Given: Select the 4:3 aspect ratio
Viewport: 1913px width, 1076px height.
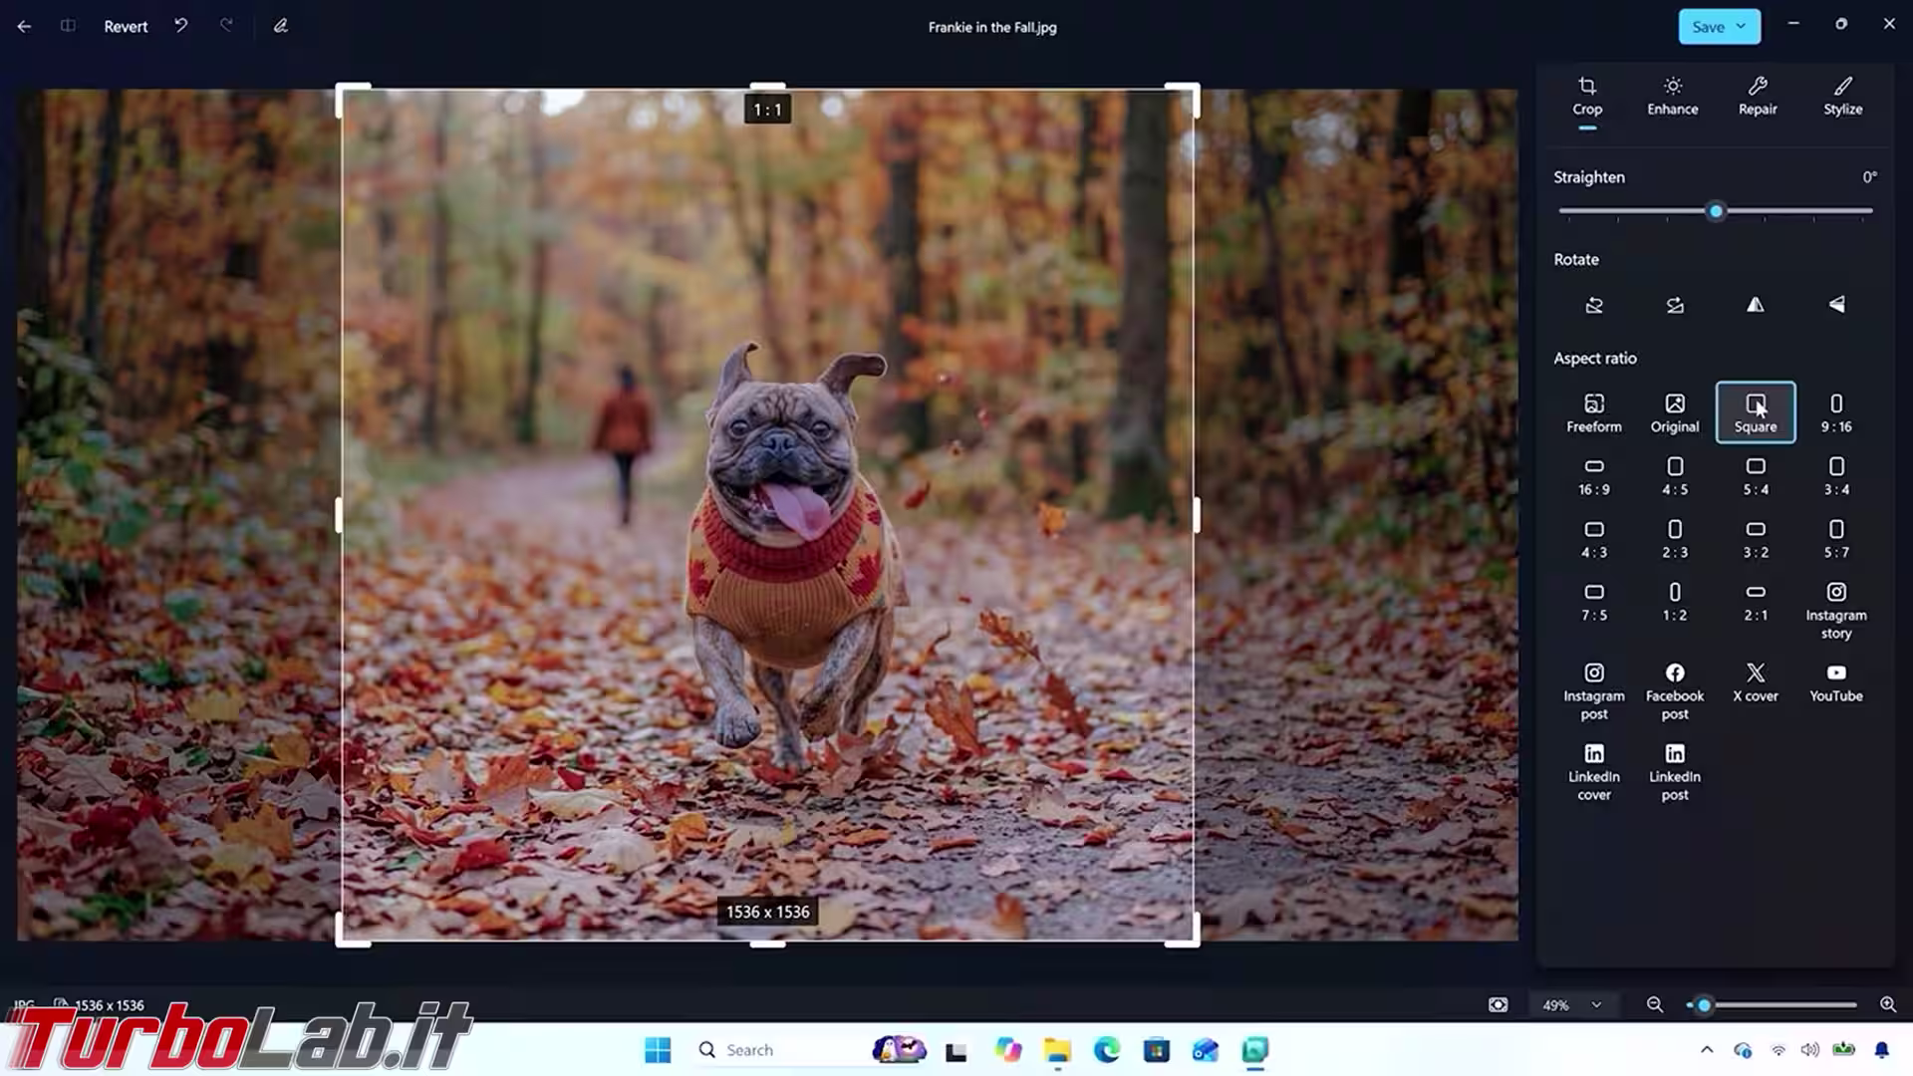Looking at the screenshot, I should click(1594, 538).
